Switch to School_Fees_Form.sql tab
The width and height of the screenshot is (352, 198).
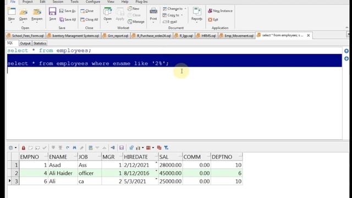click(x=26, y=36)
